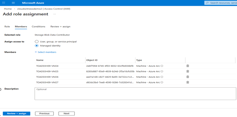Show info icon for TOAD03H09-VM24 type
The height and width of the screenshot is (117, 237).
tap(162, 66)
